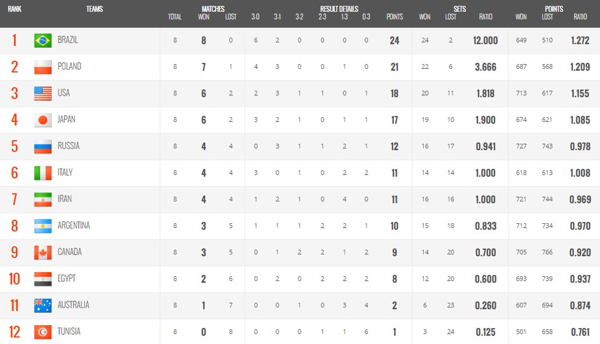Select the Canada flag icon
The height and width of the screenshot is (344, 600).
point(43,253)
